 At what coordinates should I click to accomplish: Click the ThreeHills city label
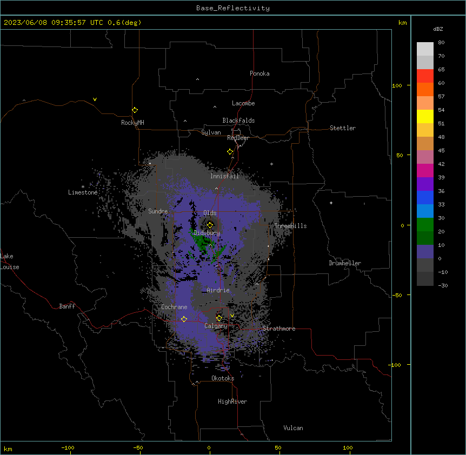[x=290, y=226]
